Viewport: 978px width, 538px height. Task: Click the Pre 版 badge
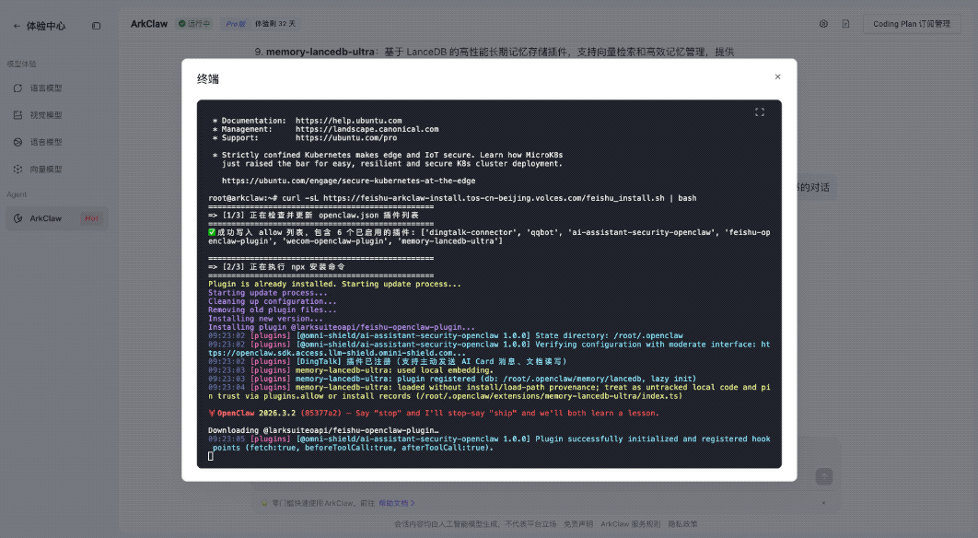tap(236, 24)
